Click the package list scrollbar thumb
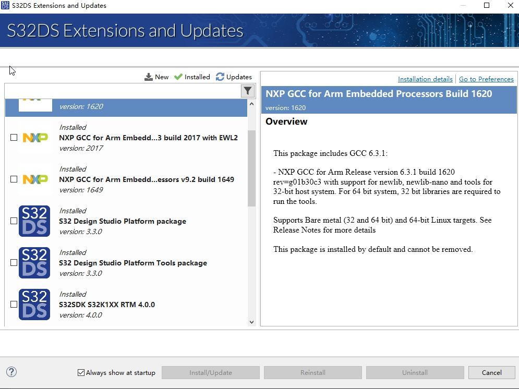 (x=251, y=168)
